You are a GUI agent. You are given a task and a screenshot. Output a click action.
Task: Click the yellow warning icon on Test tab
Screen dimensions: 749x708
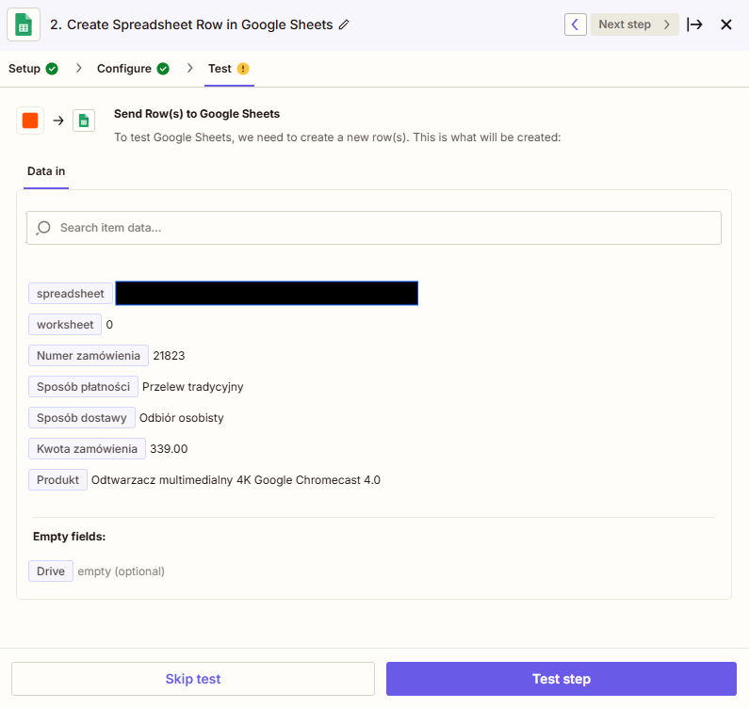click(x=243, y=69)
